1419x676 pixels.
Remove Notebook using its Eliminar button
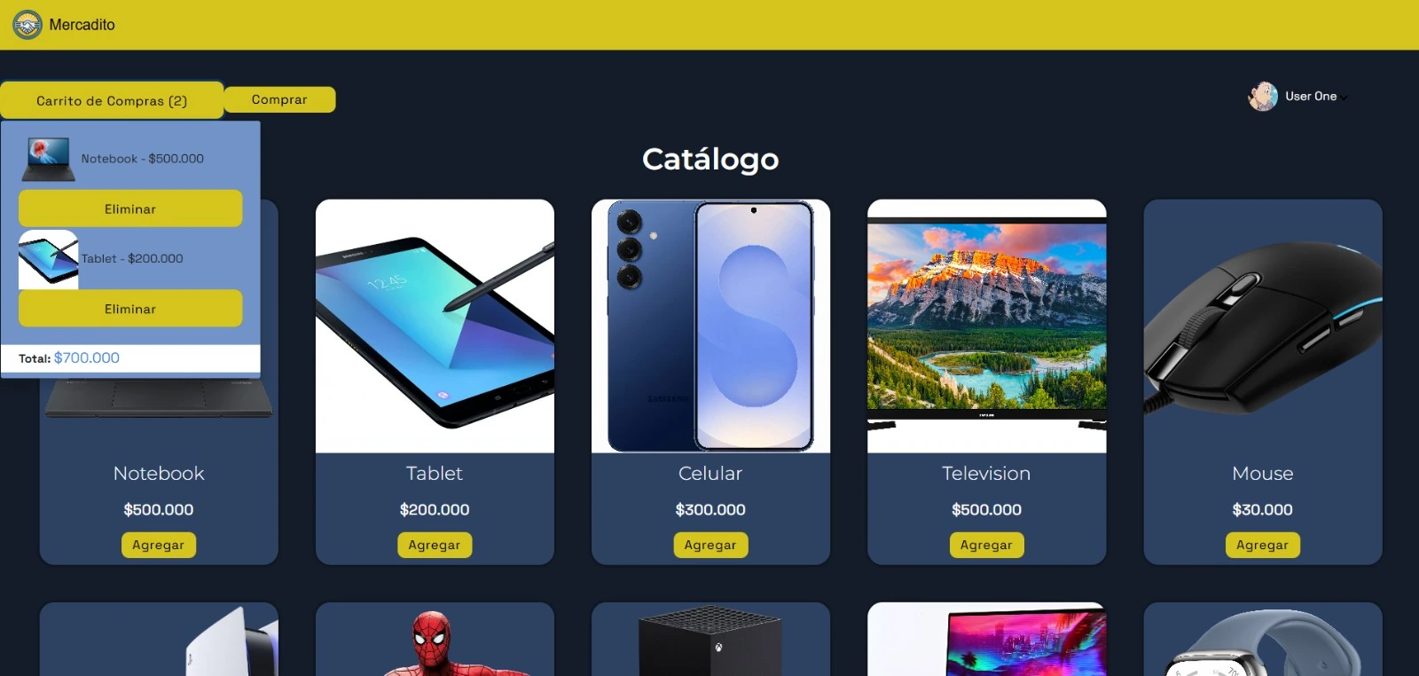[130, 208]
